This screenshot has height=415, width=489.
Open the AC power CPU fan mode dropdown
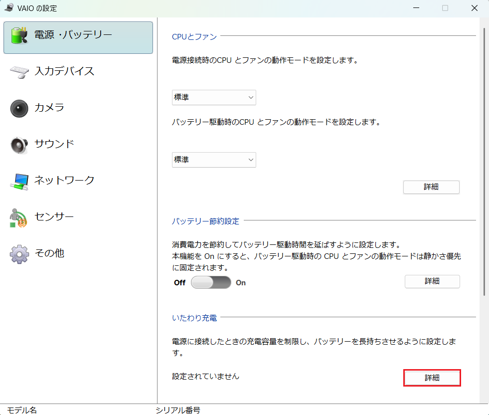pyautogui.click(x=214, y=98)
